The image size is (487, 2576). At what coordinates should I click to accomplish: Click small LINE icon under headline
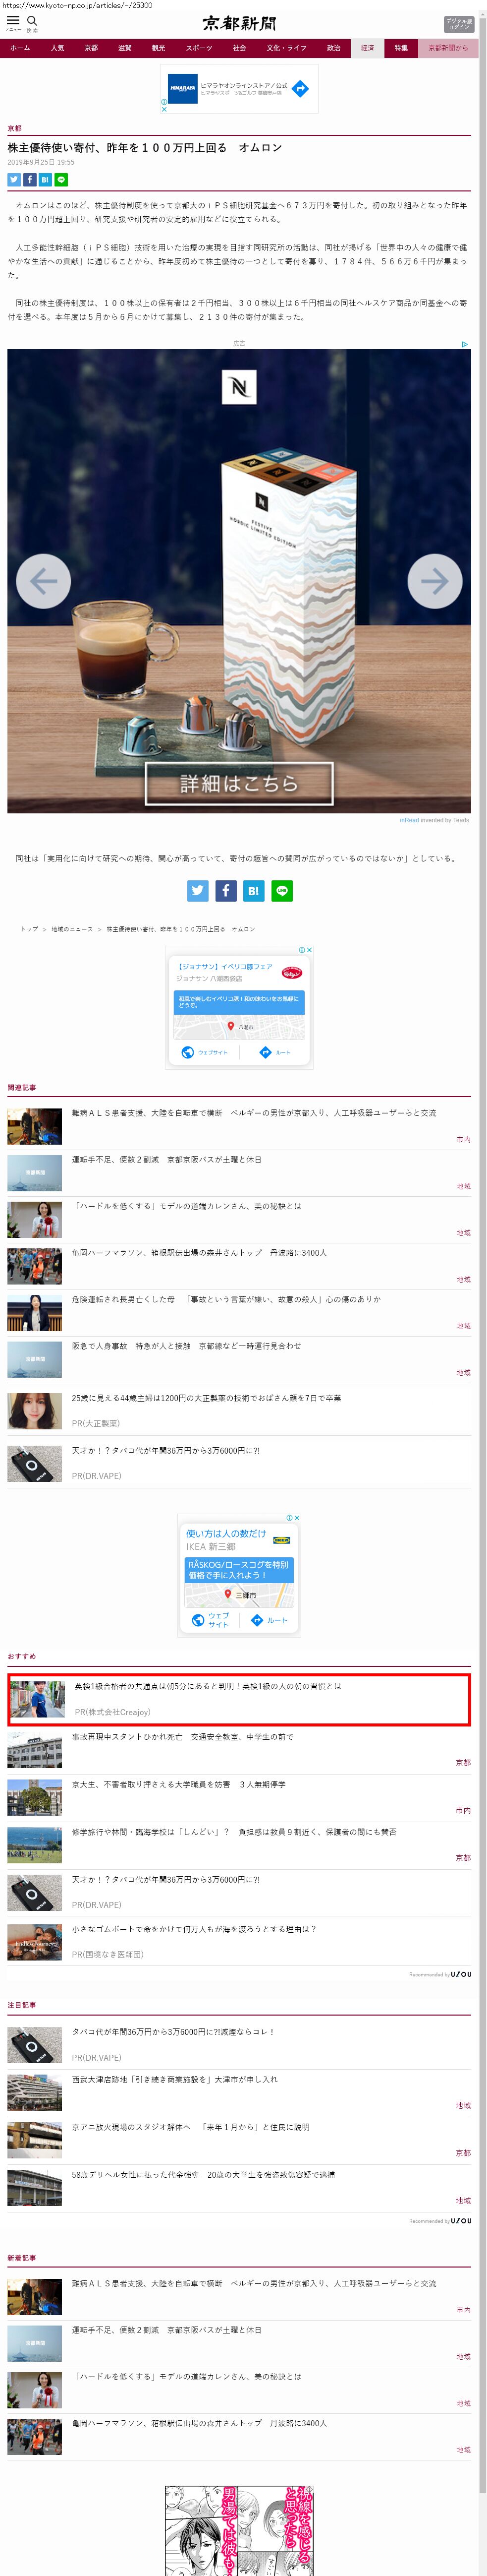click(x=62, y=180)
